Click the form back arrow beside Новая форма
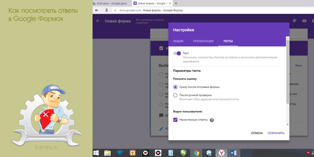Viewport: 314px width, 157px height. coord(98,21)
